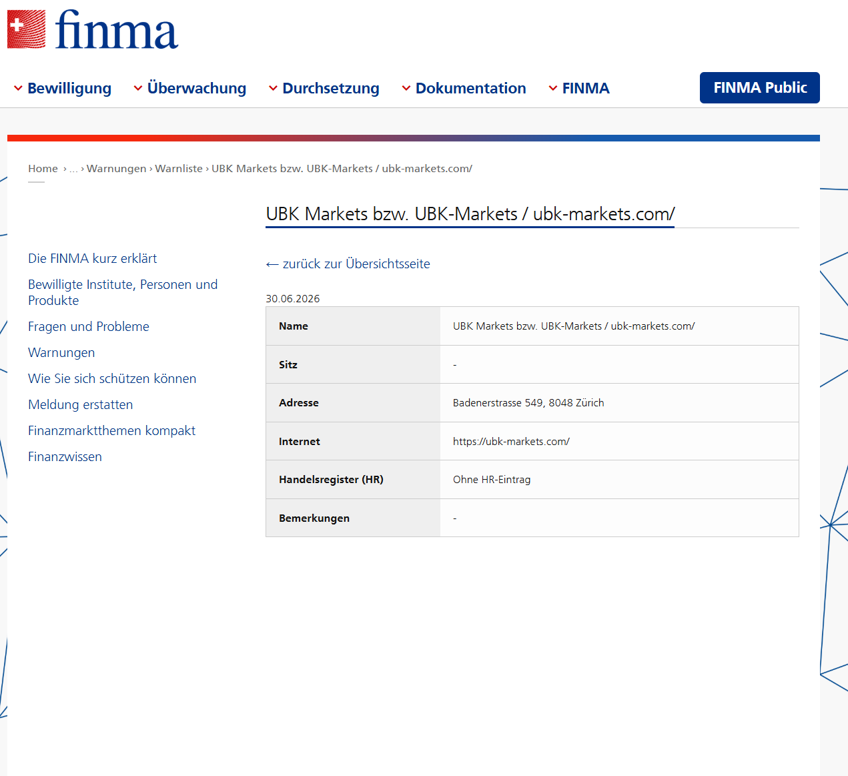This screenshot has width=848, height=776.
Task: Open Die FINMA kurz erklärt
Action: (93, 258)
